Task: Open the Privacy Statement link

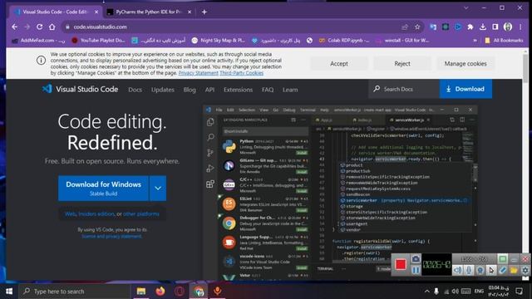Action: pyautogui.click(x=198, y=73)
